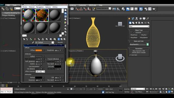This screenshot has width=174, height=98.
Task: Select the gray sample slot beside orange material
Action: coord(55,15)
